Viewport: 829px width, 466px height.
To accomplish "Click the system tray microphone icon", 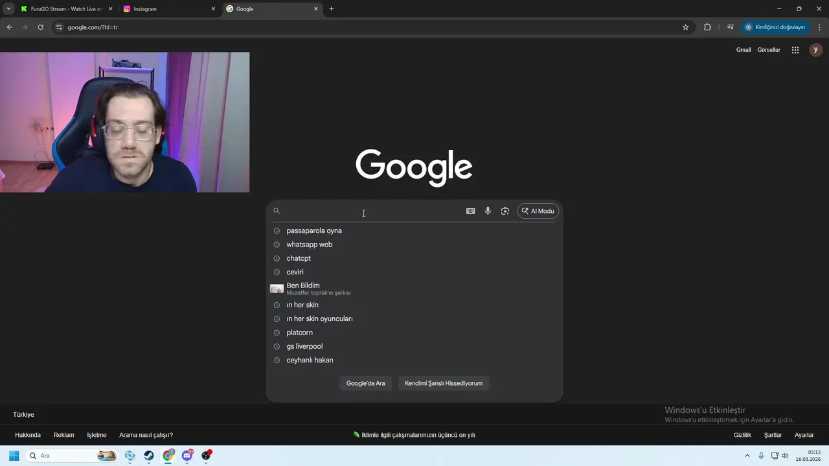I will [x=761, y=456].
